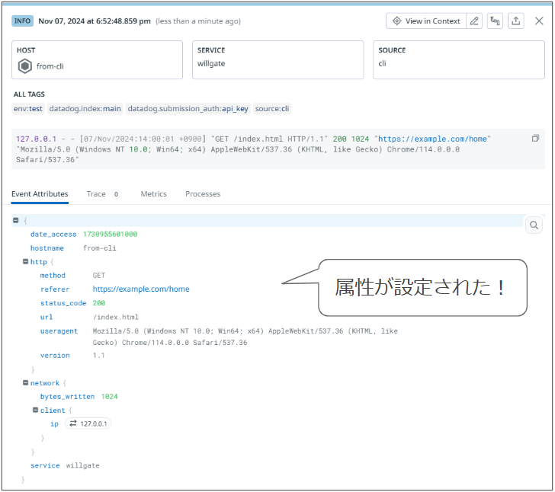
Task: Click the source:cli tag
Action: click(272, 109)
